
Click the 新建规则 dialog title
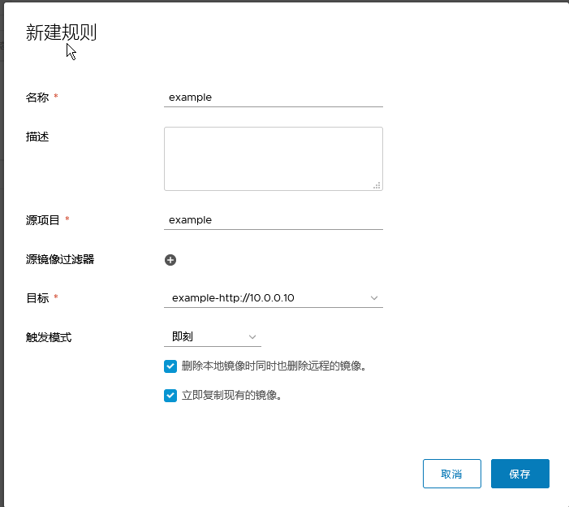click(x=62, y=32)
